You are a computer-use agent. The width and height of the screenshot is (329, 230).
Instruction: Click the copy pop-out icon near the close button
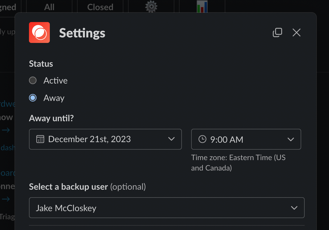coord(277,32)
